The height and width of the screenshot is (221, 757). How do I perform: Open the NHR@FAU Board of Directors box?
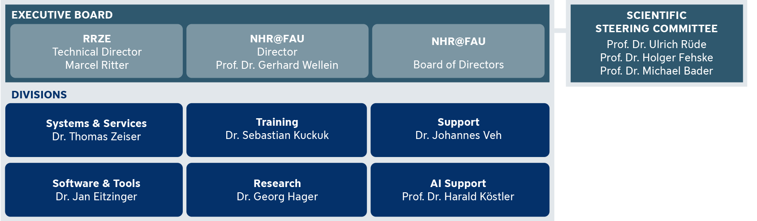(458, 51)
